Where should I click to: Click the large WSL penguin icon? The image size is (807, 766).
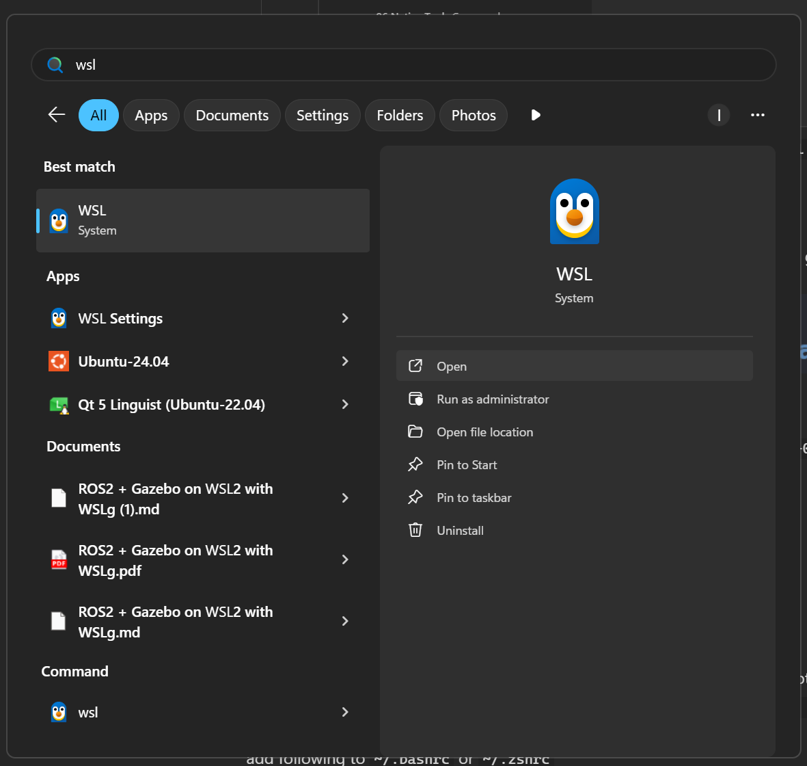coord(574,211)
